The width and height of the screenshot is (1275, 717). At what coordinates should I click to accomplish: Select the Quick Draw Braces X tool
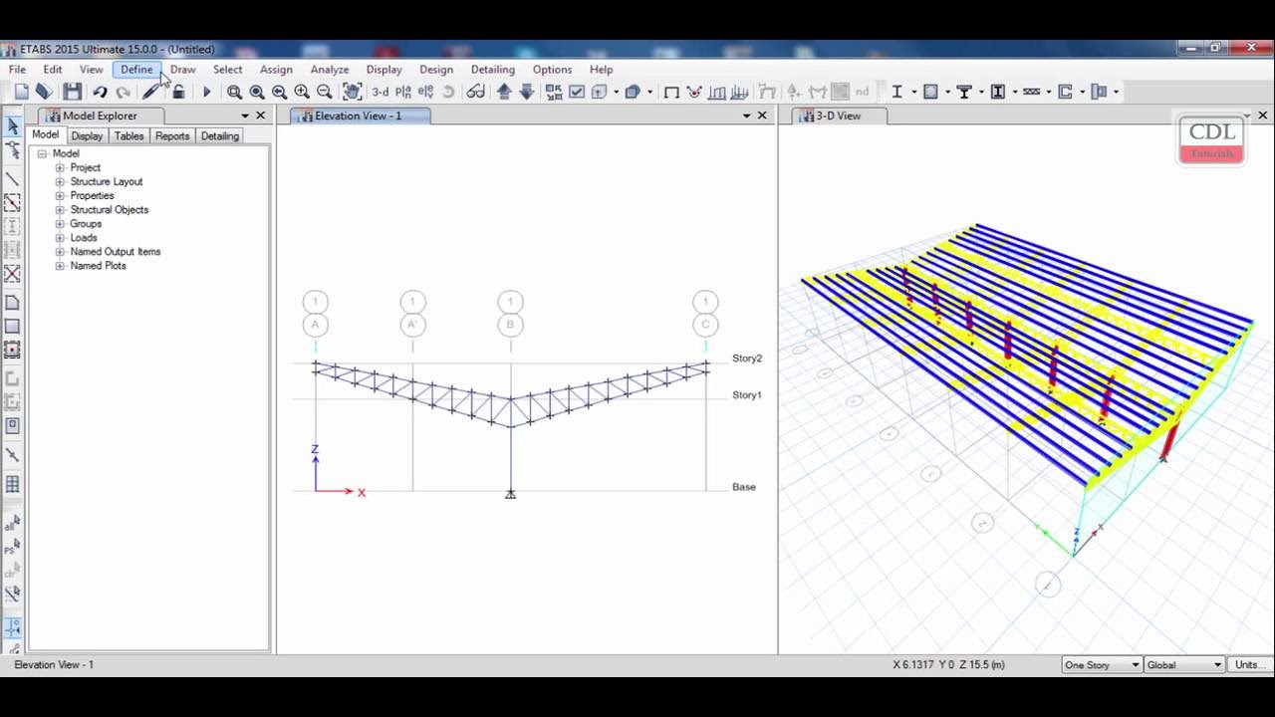coord(13,274)
